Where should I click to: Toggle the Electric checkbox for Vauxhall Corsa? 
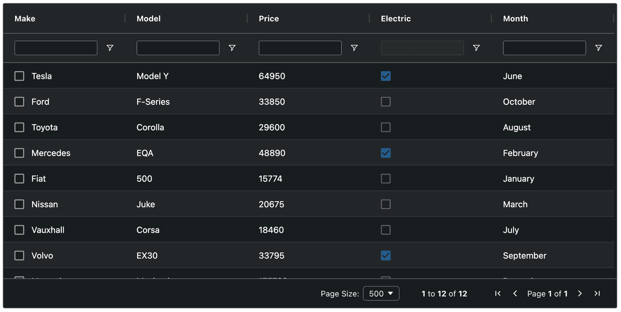(386, 230)
